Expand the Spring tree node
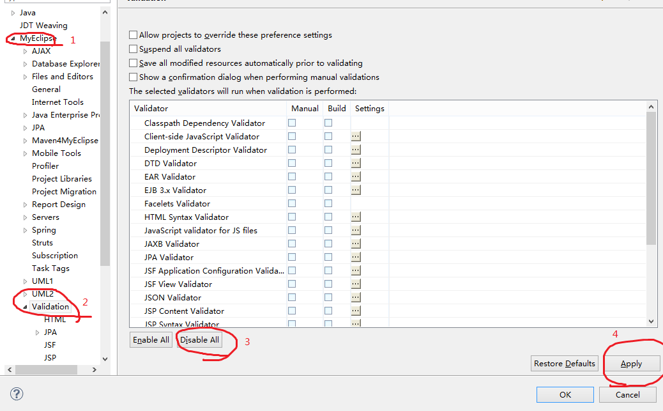The width and height of the screenshot is (663, 411). click(x=25, y=230)
